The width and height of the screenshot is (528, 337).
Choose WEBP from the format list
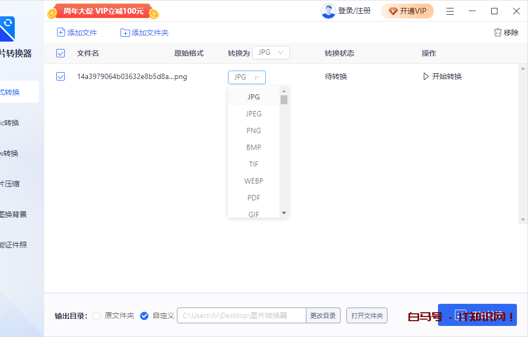[x=254, y=181]
